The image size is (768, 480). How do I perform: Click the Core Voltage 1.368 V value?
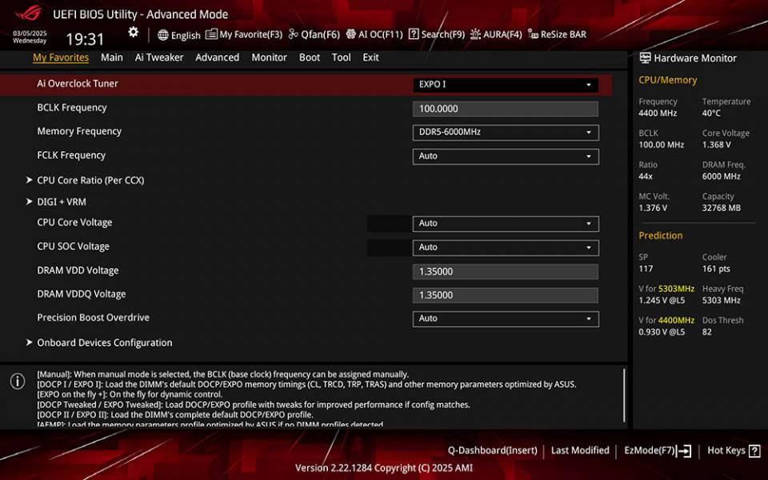(x=716, y=145)
